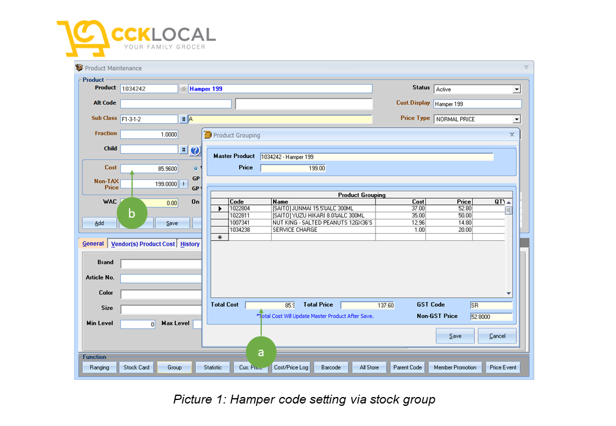The width and height of the screenshot is (616, 426).
Task: Open the Child product # lookup icon
Action: click(184, 149)
